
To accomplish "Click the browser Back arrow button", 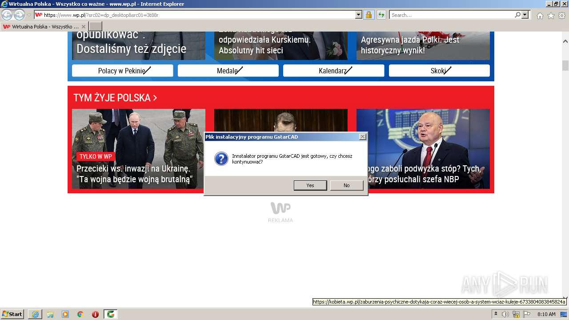I will pyautogui.click(x=7, y=15).
